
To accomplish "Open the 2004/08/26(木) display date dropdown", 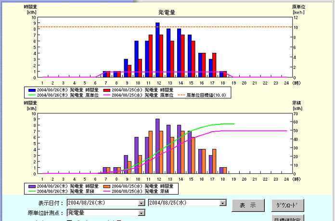I will 141,203.
